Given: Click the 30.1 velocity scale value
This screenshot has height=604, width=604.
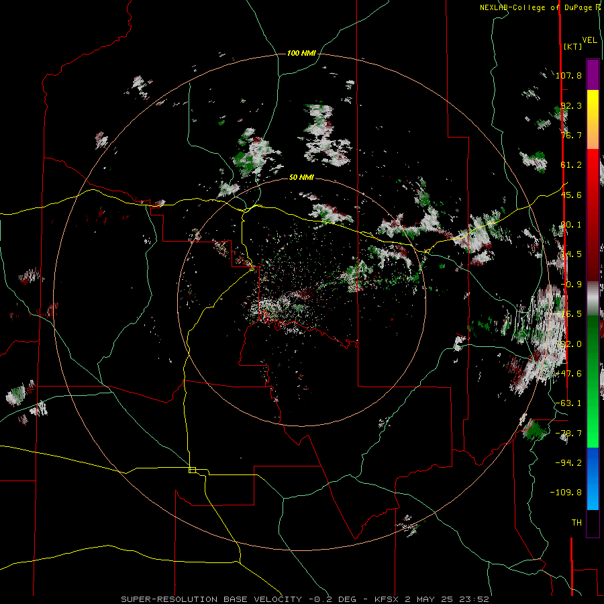Looking at the screenshot, I should coord(571,225).
